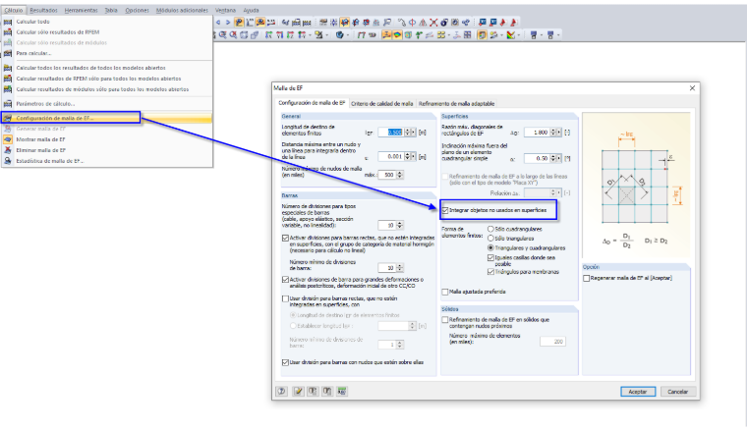Switch to Refinamiento de malla adaptable tab
Screen dimensions: 747x431
(x=456, y=103)
